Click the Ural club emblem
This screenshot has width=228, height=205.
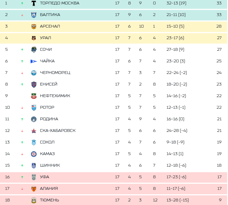[34, 38]
